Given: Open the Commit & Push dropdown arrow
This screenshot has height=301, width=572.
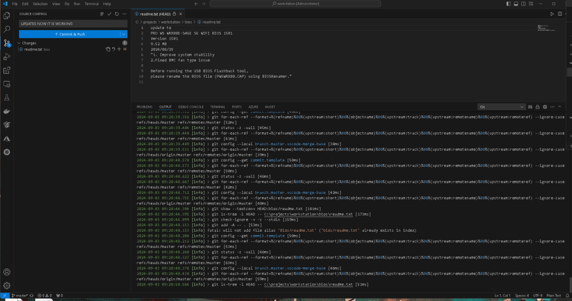Looking at the screenshot, I should click(123, 34).
